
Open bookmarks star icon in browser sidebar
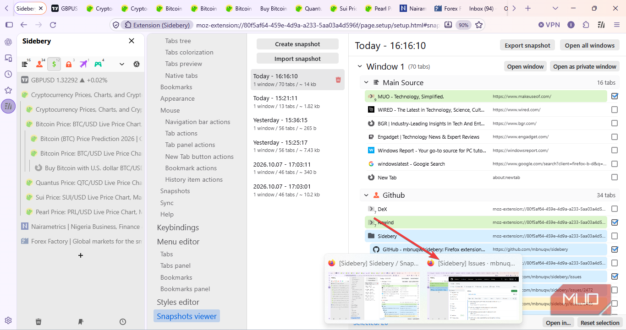pyautogui.click(x=8, y=90)
